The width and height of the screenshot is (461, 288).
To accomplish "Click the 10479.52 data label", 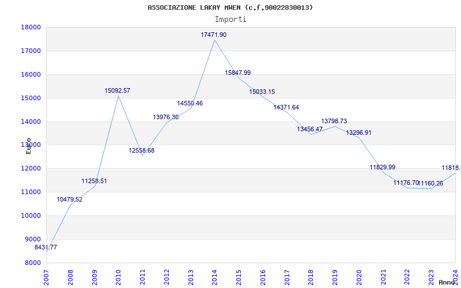I will pyautogui.click(x=70, y=199).
